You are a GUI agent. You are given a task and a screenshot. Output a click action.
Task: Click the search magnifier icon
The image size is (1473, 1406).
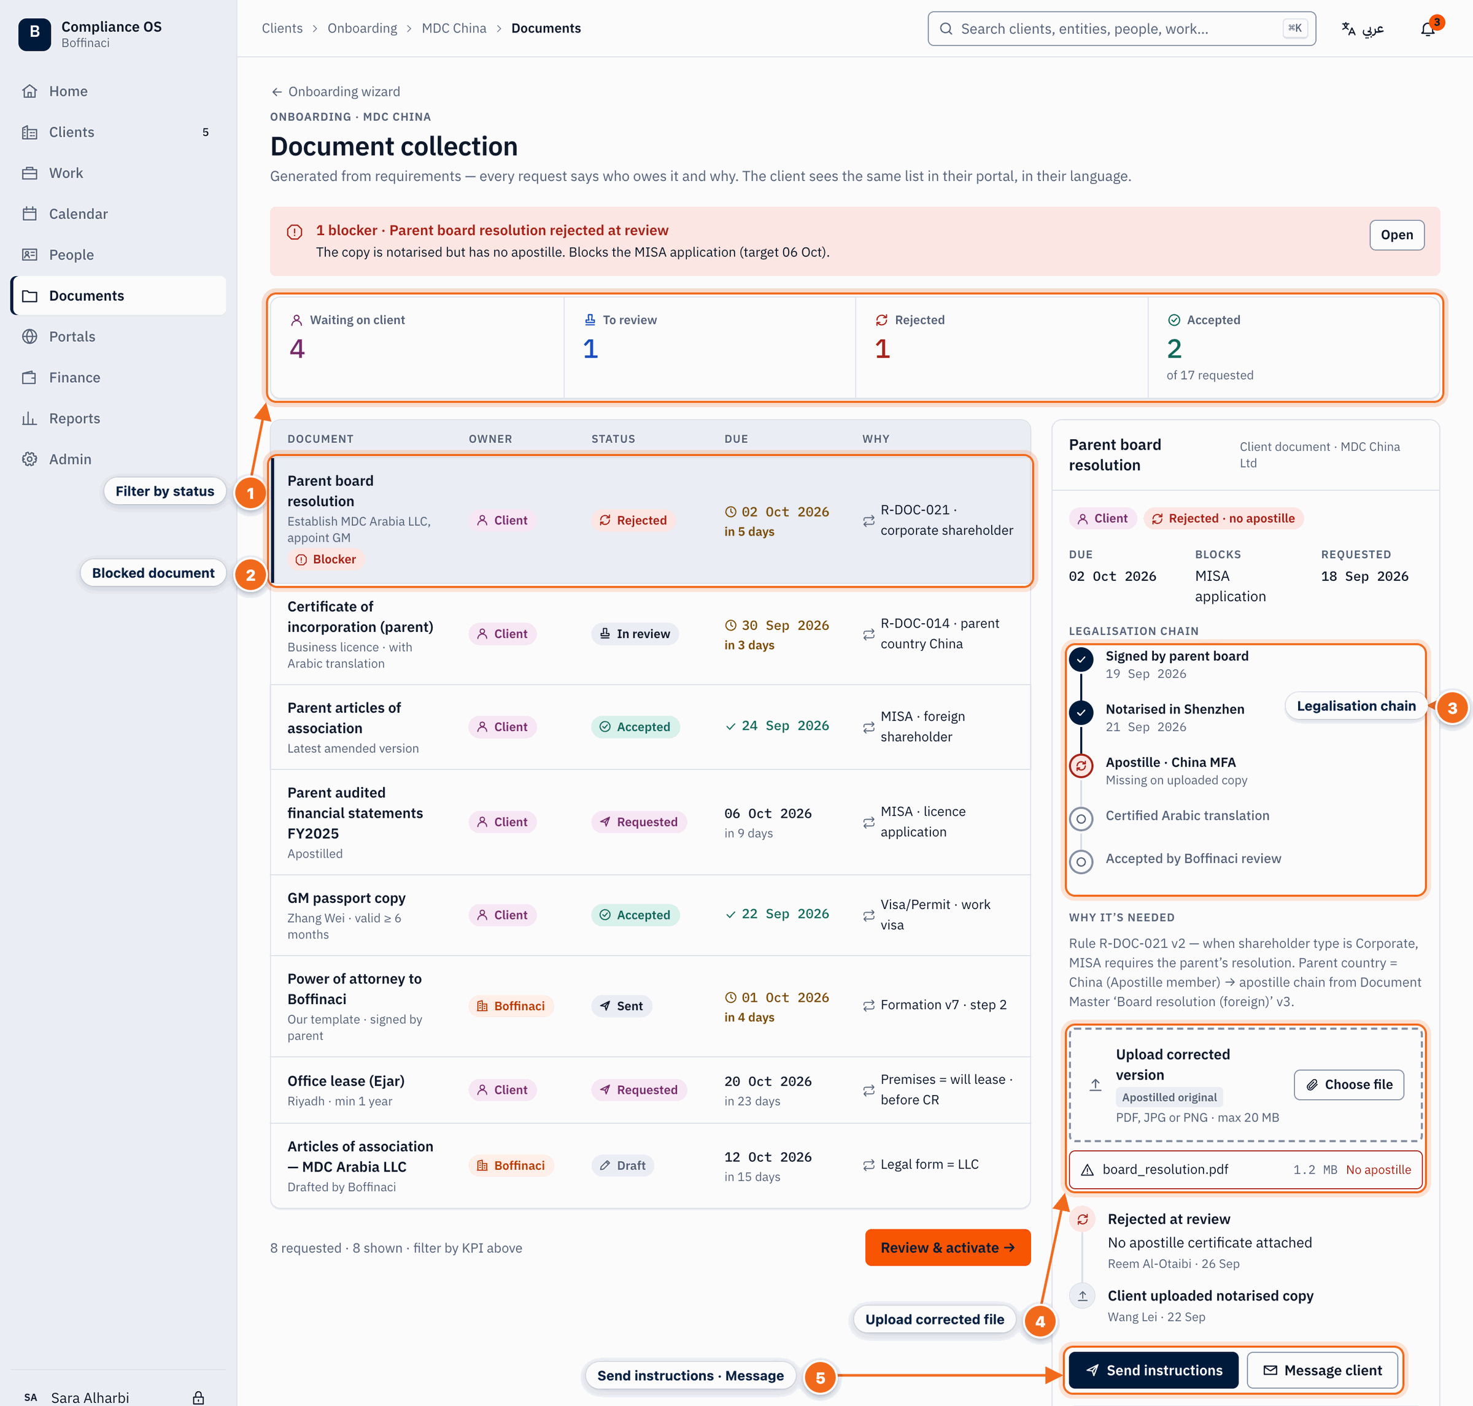tap(946, 29)
